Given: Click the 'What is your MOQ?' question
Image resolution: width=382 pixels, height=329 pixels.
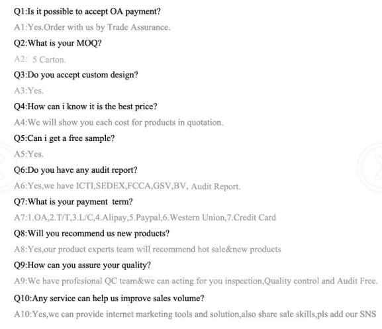Looking at the screenshot, I should (x=58, y=43).
